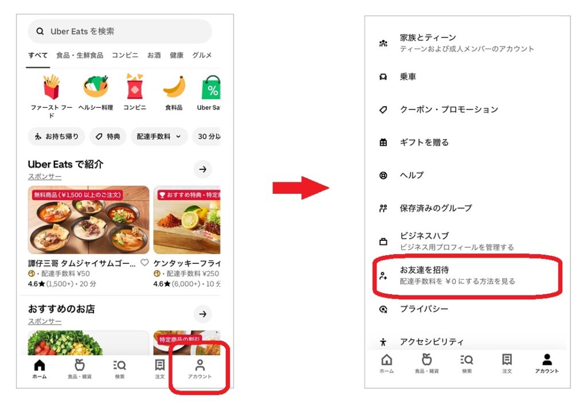
Task: Open クーポン・プロモーション menu entry
Action: pos(467,110)
